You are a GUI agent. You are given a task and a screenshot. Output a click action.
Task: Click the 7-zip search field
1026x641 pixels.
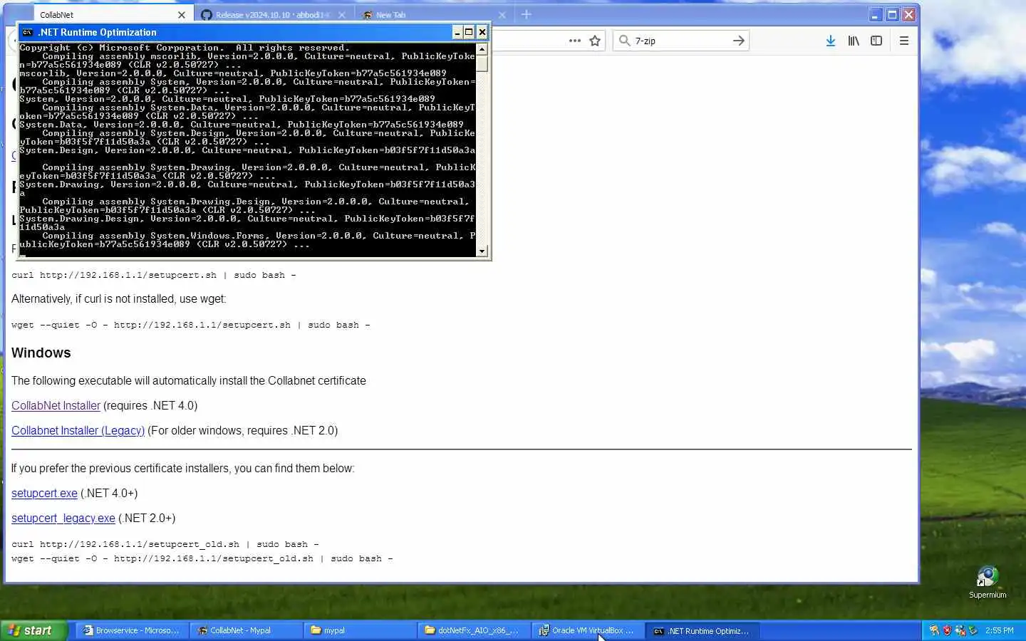pyautogui.click(x=680, y=41)
